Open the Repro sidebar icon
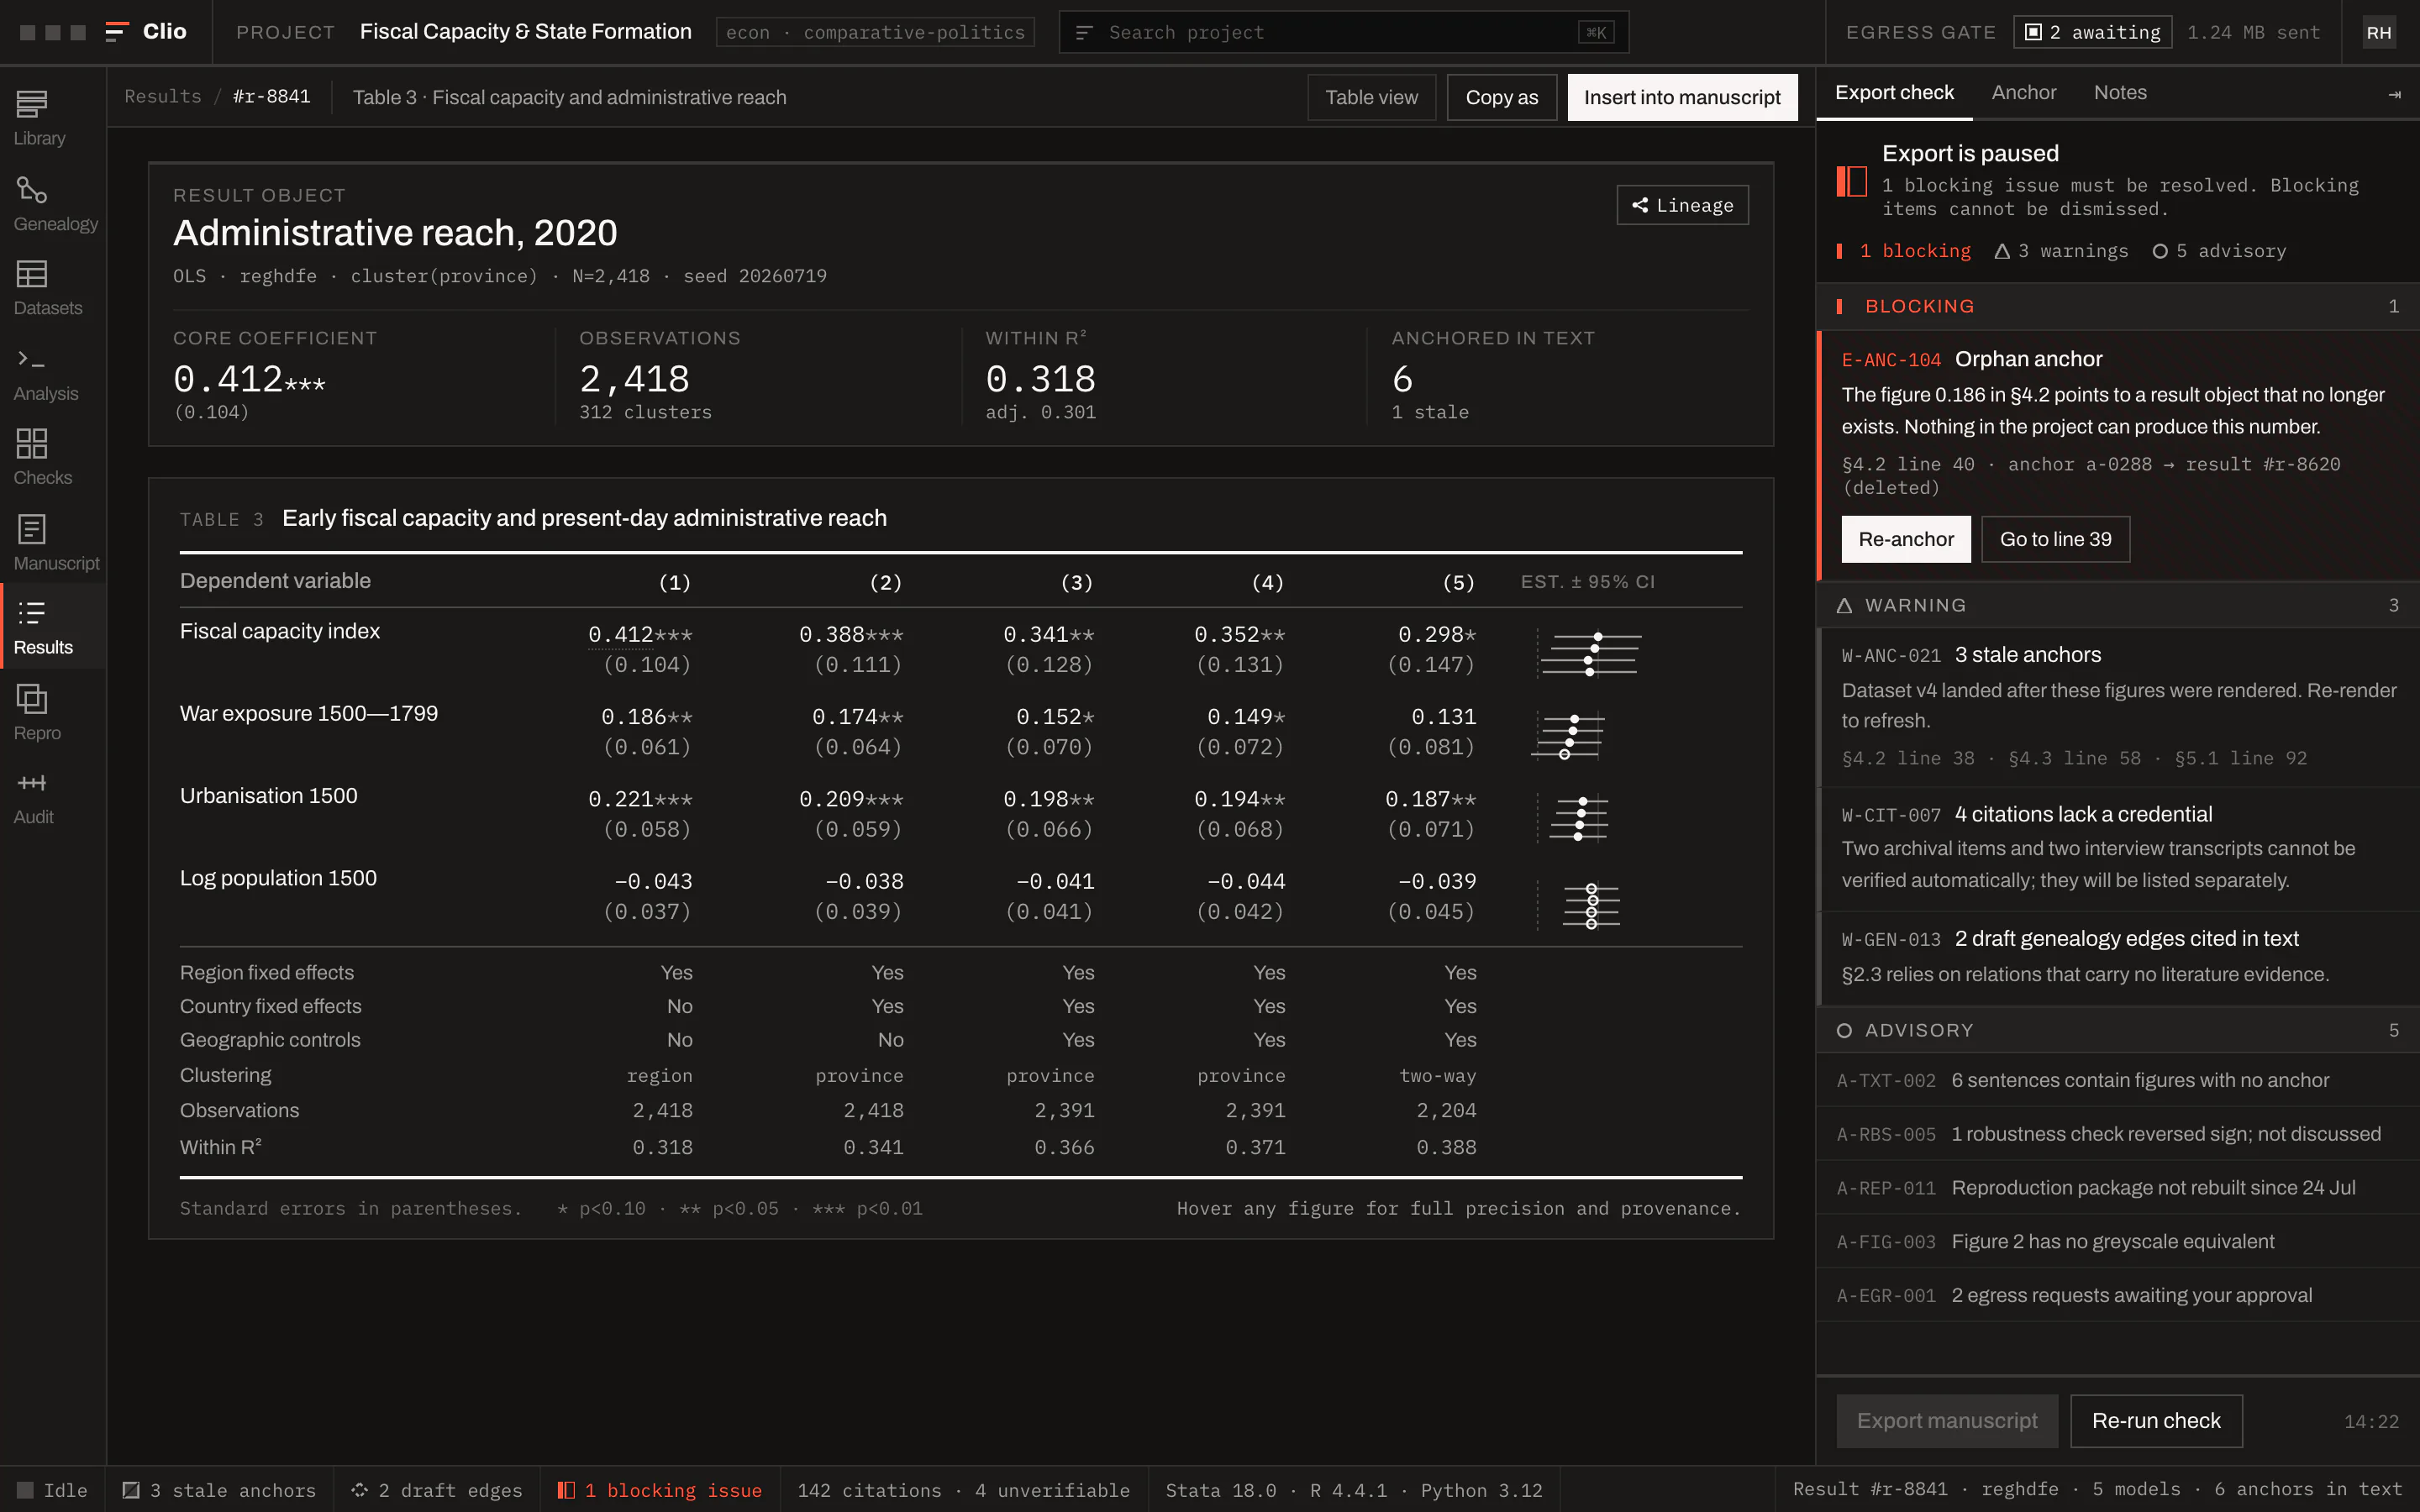The height and width of the screenshot is (1512, 2420). (32, 699)
